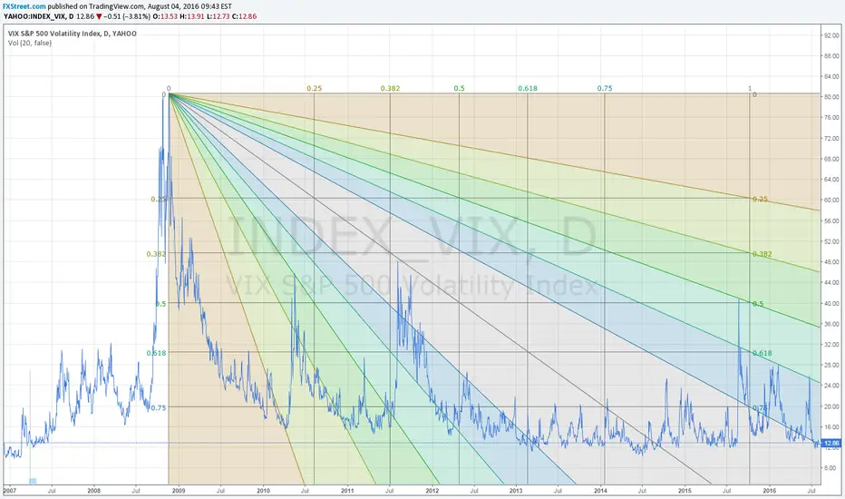
Task: Click the 2016 label on time axis
Action: click(770, 491)
